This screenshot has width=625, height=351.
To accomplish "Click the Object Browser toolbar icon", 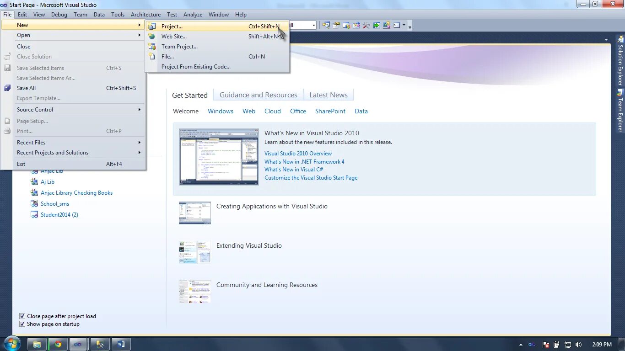I will pyautogui.click(x=356, y=25).
